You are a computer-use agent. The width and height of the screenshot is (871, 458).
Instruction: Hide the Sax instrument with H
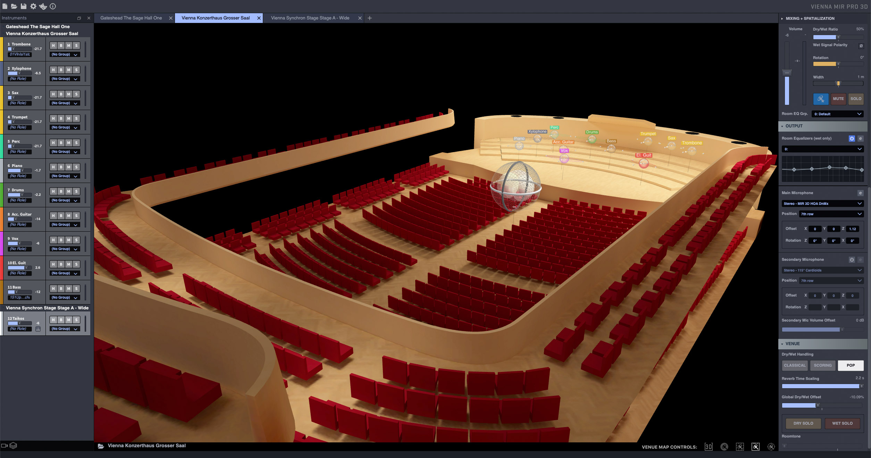coord(53,94)
